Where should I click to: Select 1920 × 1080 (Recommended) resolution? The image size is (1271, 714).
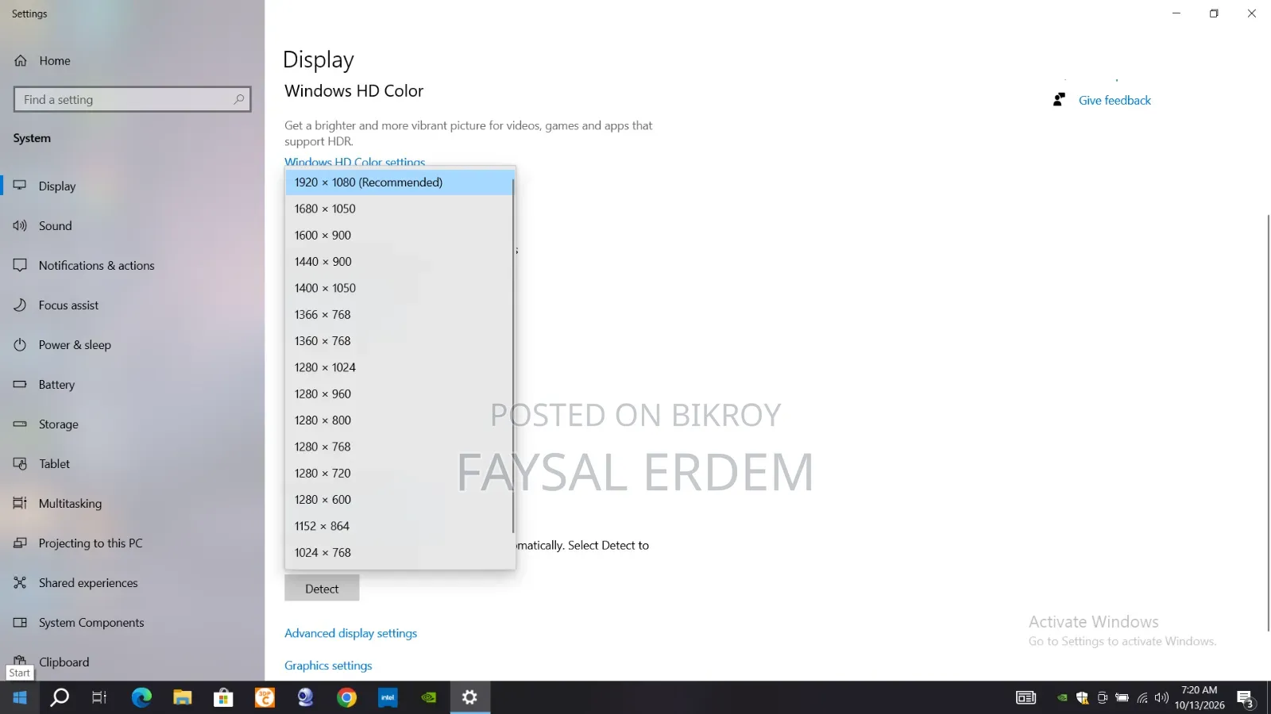399,182
